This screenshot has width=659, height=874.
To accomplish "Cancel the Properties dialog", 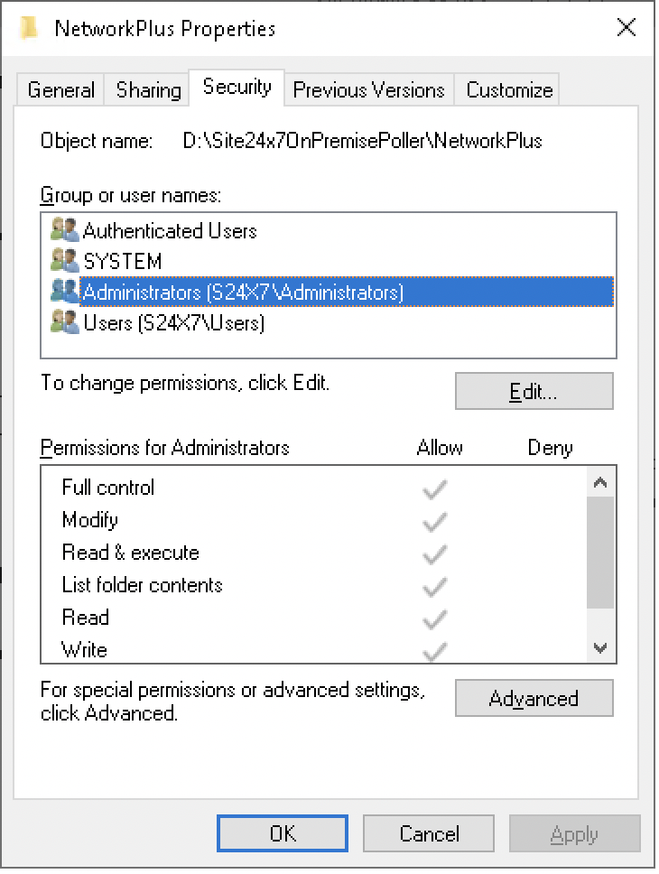I will [x=430, y=834].
